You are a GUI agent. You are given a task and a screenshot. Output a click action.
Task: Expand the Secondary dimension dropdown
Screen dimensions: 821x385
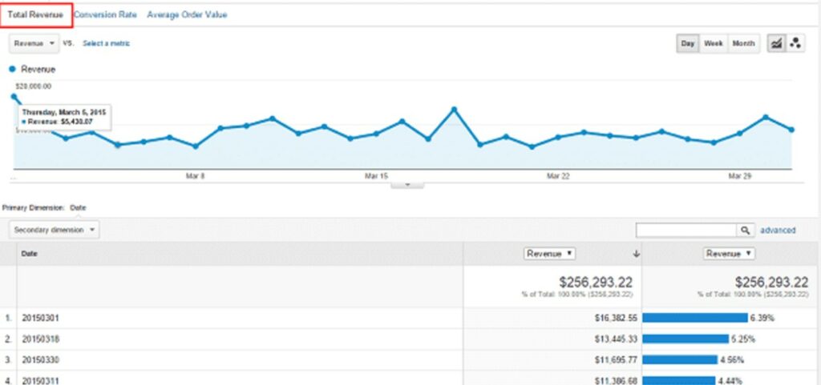[55, 231]
